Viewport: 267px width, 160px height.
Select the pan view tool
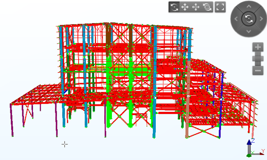pyautogui.click(x=185, y=7)
